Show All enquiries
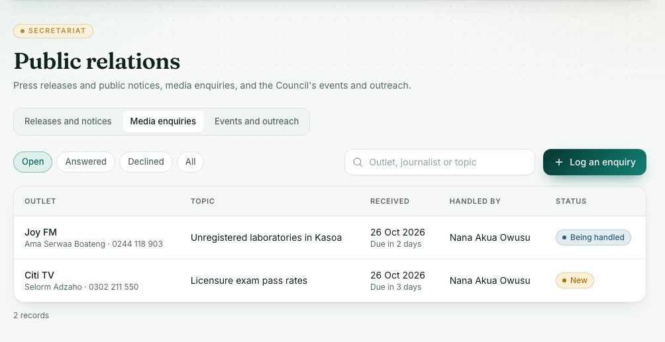The image size is (665, 342). [190, 162]
